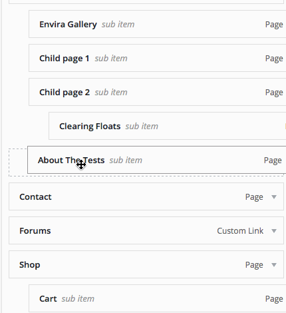286x313 pixels.
Task: Click the Page label on Contact
Action: point(254,197)
